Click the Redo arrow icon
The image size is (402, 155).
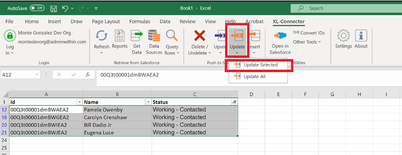tap(81, 8)
